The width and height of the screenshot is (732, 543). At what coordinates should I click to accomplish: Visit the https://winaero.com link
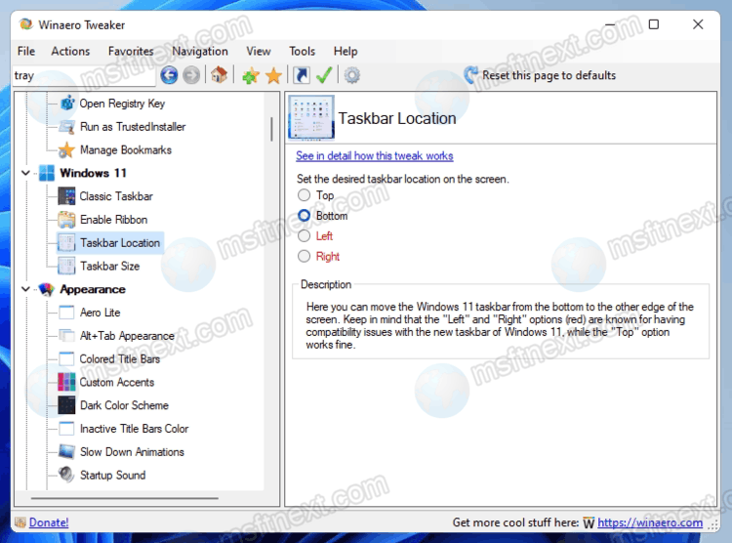point(650,522)
